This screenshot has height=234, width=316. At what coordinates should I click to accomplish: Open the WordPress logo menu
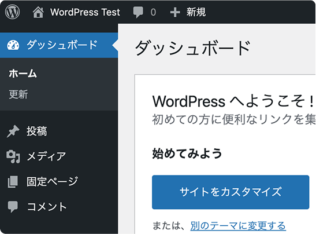tap(12, 12)
